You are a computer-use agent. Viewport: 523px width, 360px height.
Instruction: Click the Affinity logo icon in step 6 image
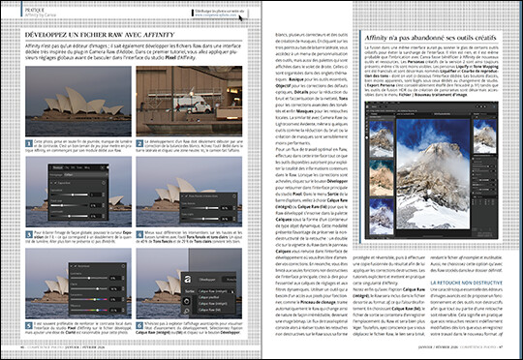(188, 279)
